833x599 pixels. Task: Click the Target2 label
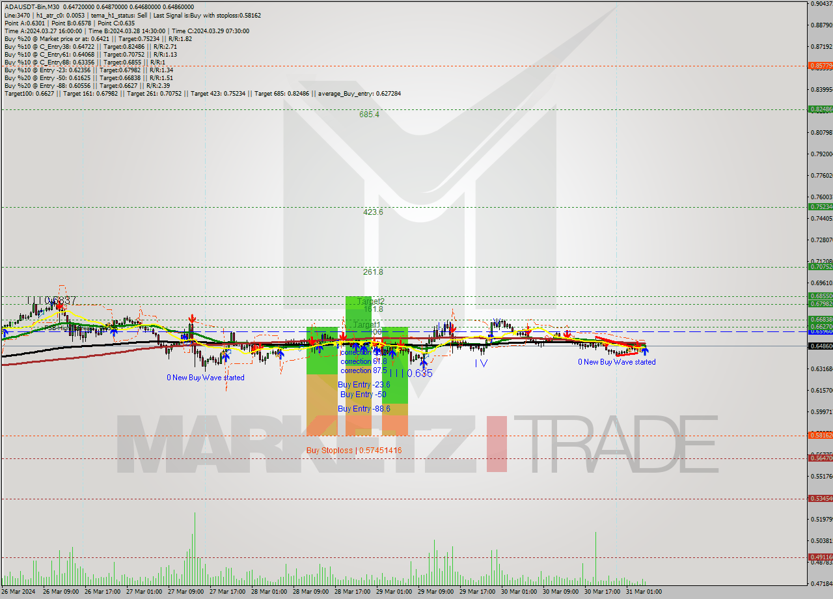coord(371,301)
